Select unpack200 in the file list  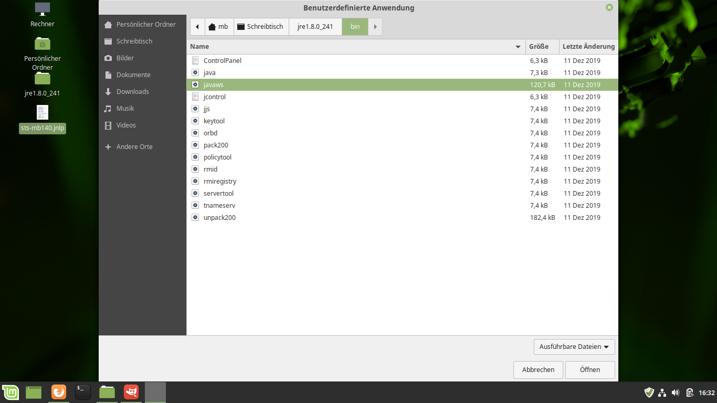point(219,218)
